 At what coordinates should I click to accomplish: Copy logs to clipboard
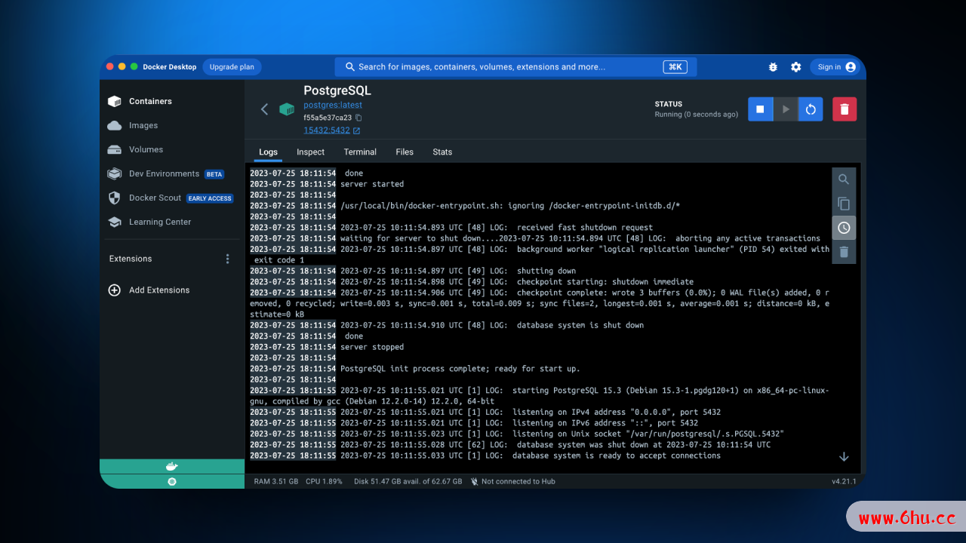click(844, 204)
